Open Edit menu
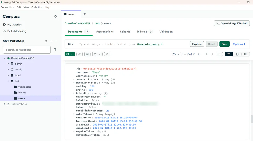The width and height of the screenshot is (253, 141). [x=19, y=7]
